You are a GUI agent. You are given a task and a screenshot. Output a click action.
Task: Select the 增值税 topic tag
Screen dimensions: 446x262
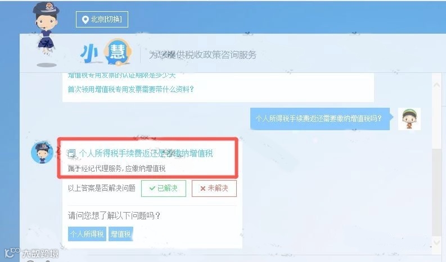[120, 234]
